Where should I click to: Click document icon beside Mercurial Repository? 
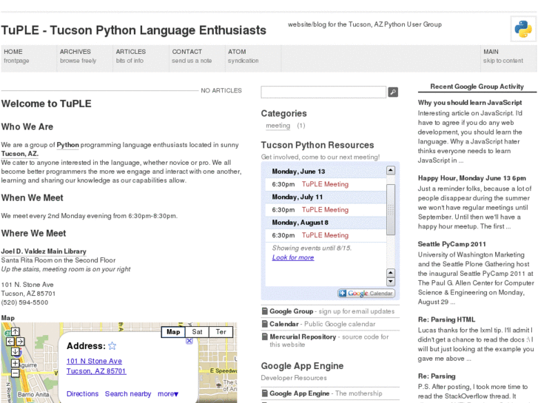coord(264,336)
